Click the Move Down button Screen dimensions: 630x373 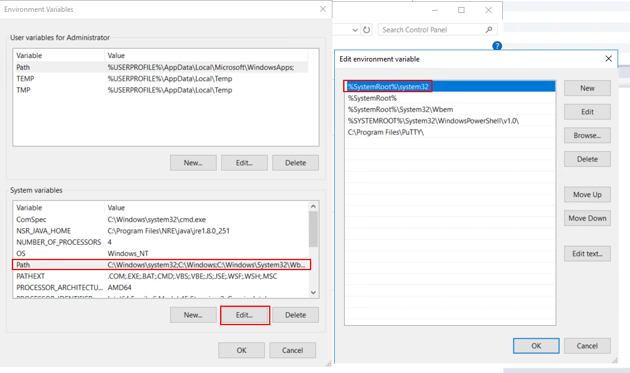point(587,218)
